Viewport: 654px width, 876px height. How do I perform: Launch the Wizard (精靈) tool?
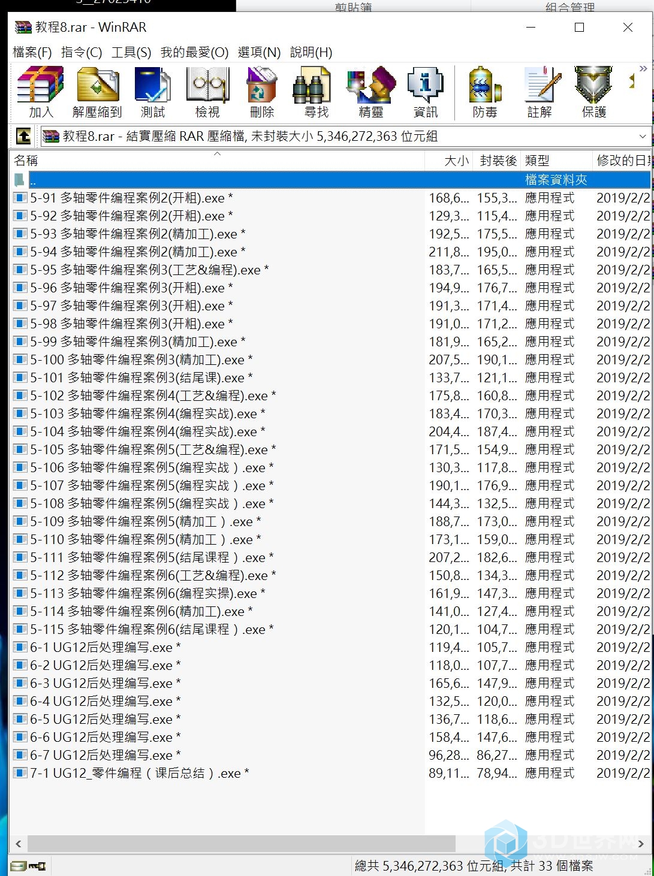coord(371,92)
